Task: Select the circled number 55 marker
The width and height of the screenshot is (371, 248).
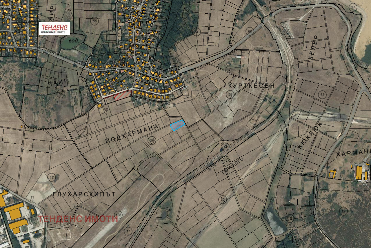Action: point(94,21)
